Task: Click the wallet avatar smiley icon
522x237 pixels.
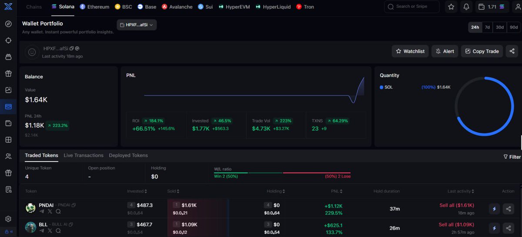Action: (x=32, y=52)
